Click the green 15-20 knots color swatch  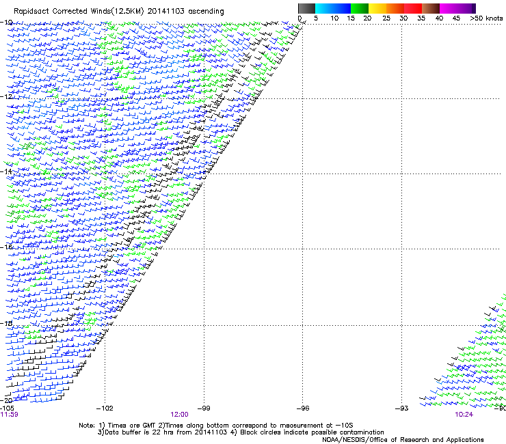(360, 8)
